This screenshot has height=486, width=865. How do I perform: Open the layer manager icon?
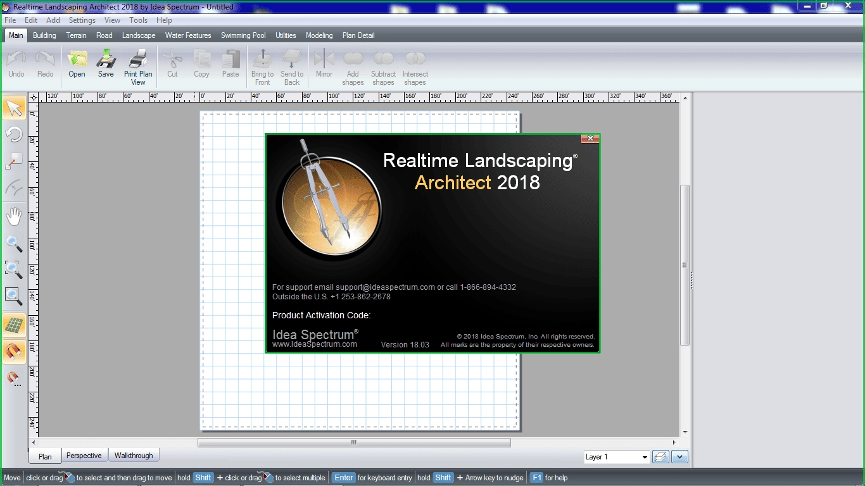point(660,457)
